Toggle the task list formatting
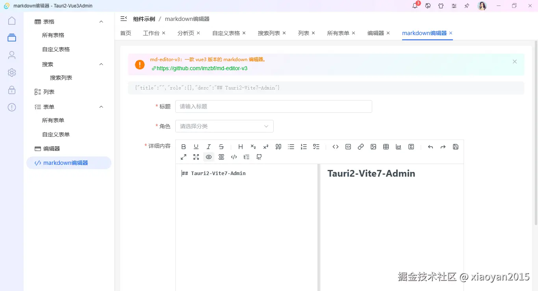The image size is (538, 291). tap(316, 146)
